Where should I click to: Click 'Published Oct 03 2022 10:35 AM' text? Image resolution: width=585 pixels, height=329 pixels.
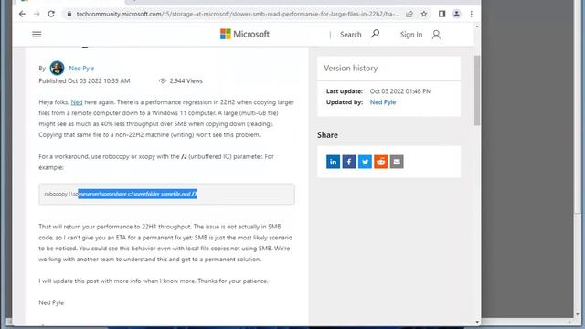point(84,81)
